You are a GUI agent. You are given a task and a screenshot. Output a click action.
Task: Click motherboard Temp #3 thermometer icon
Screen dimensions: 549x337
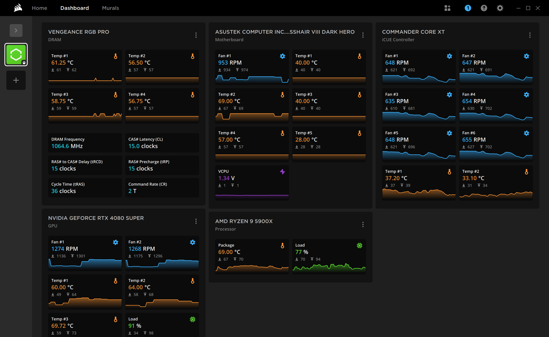(359, 95)
